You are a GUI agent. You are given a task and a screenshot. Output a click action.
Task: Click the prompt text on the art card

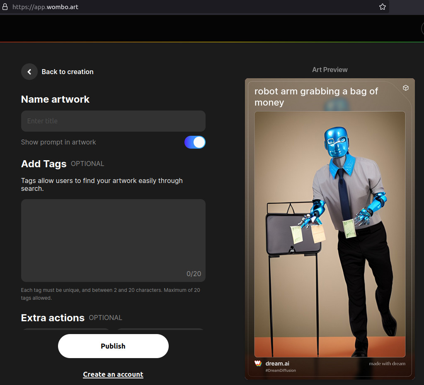click(x=316, y=96)
